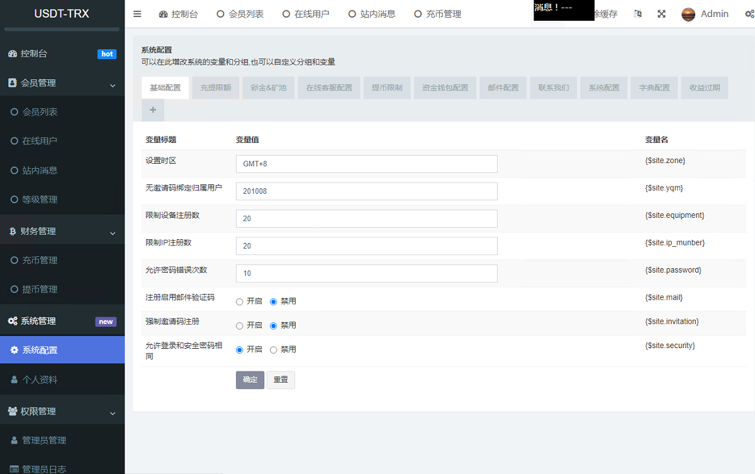755x474 pixels.
Task: Click the 控制台 dashboard icon in sidebar
Action: 13,54
